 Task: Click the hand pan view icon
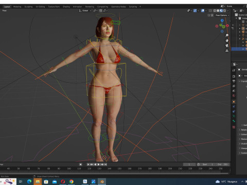pyautogui.click(x=227, y=41)
